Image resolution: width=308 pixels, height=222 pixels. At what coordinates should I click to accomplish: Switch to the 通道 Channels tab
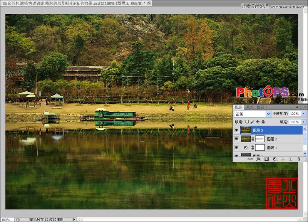[x=249, y=107]
